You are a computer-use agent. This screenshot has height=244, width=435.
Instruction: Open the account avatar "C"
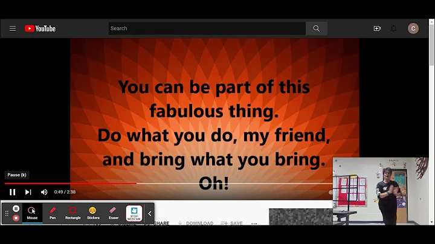point(413,28)
